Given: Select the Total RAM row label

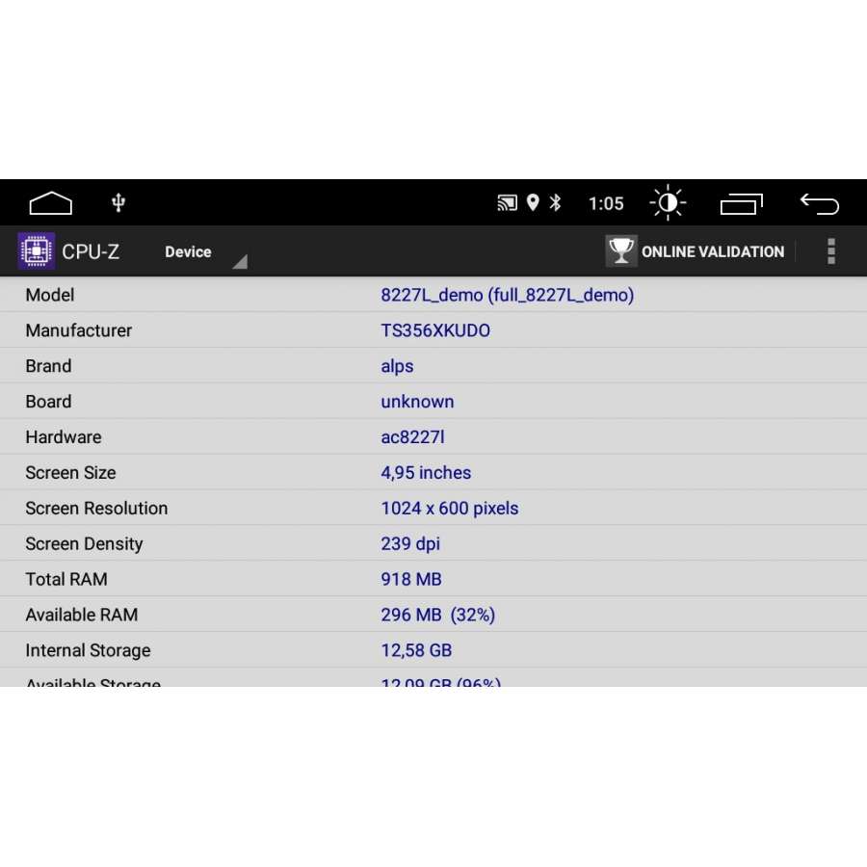Looking at the screenshot, I should tap(66, 580).
